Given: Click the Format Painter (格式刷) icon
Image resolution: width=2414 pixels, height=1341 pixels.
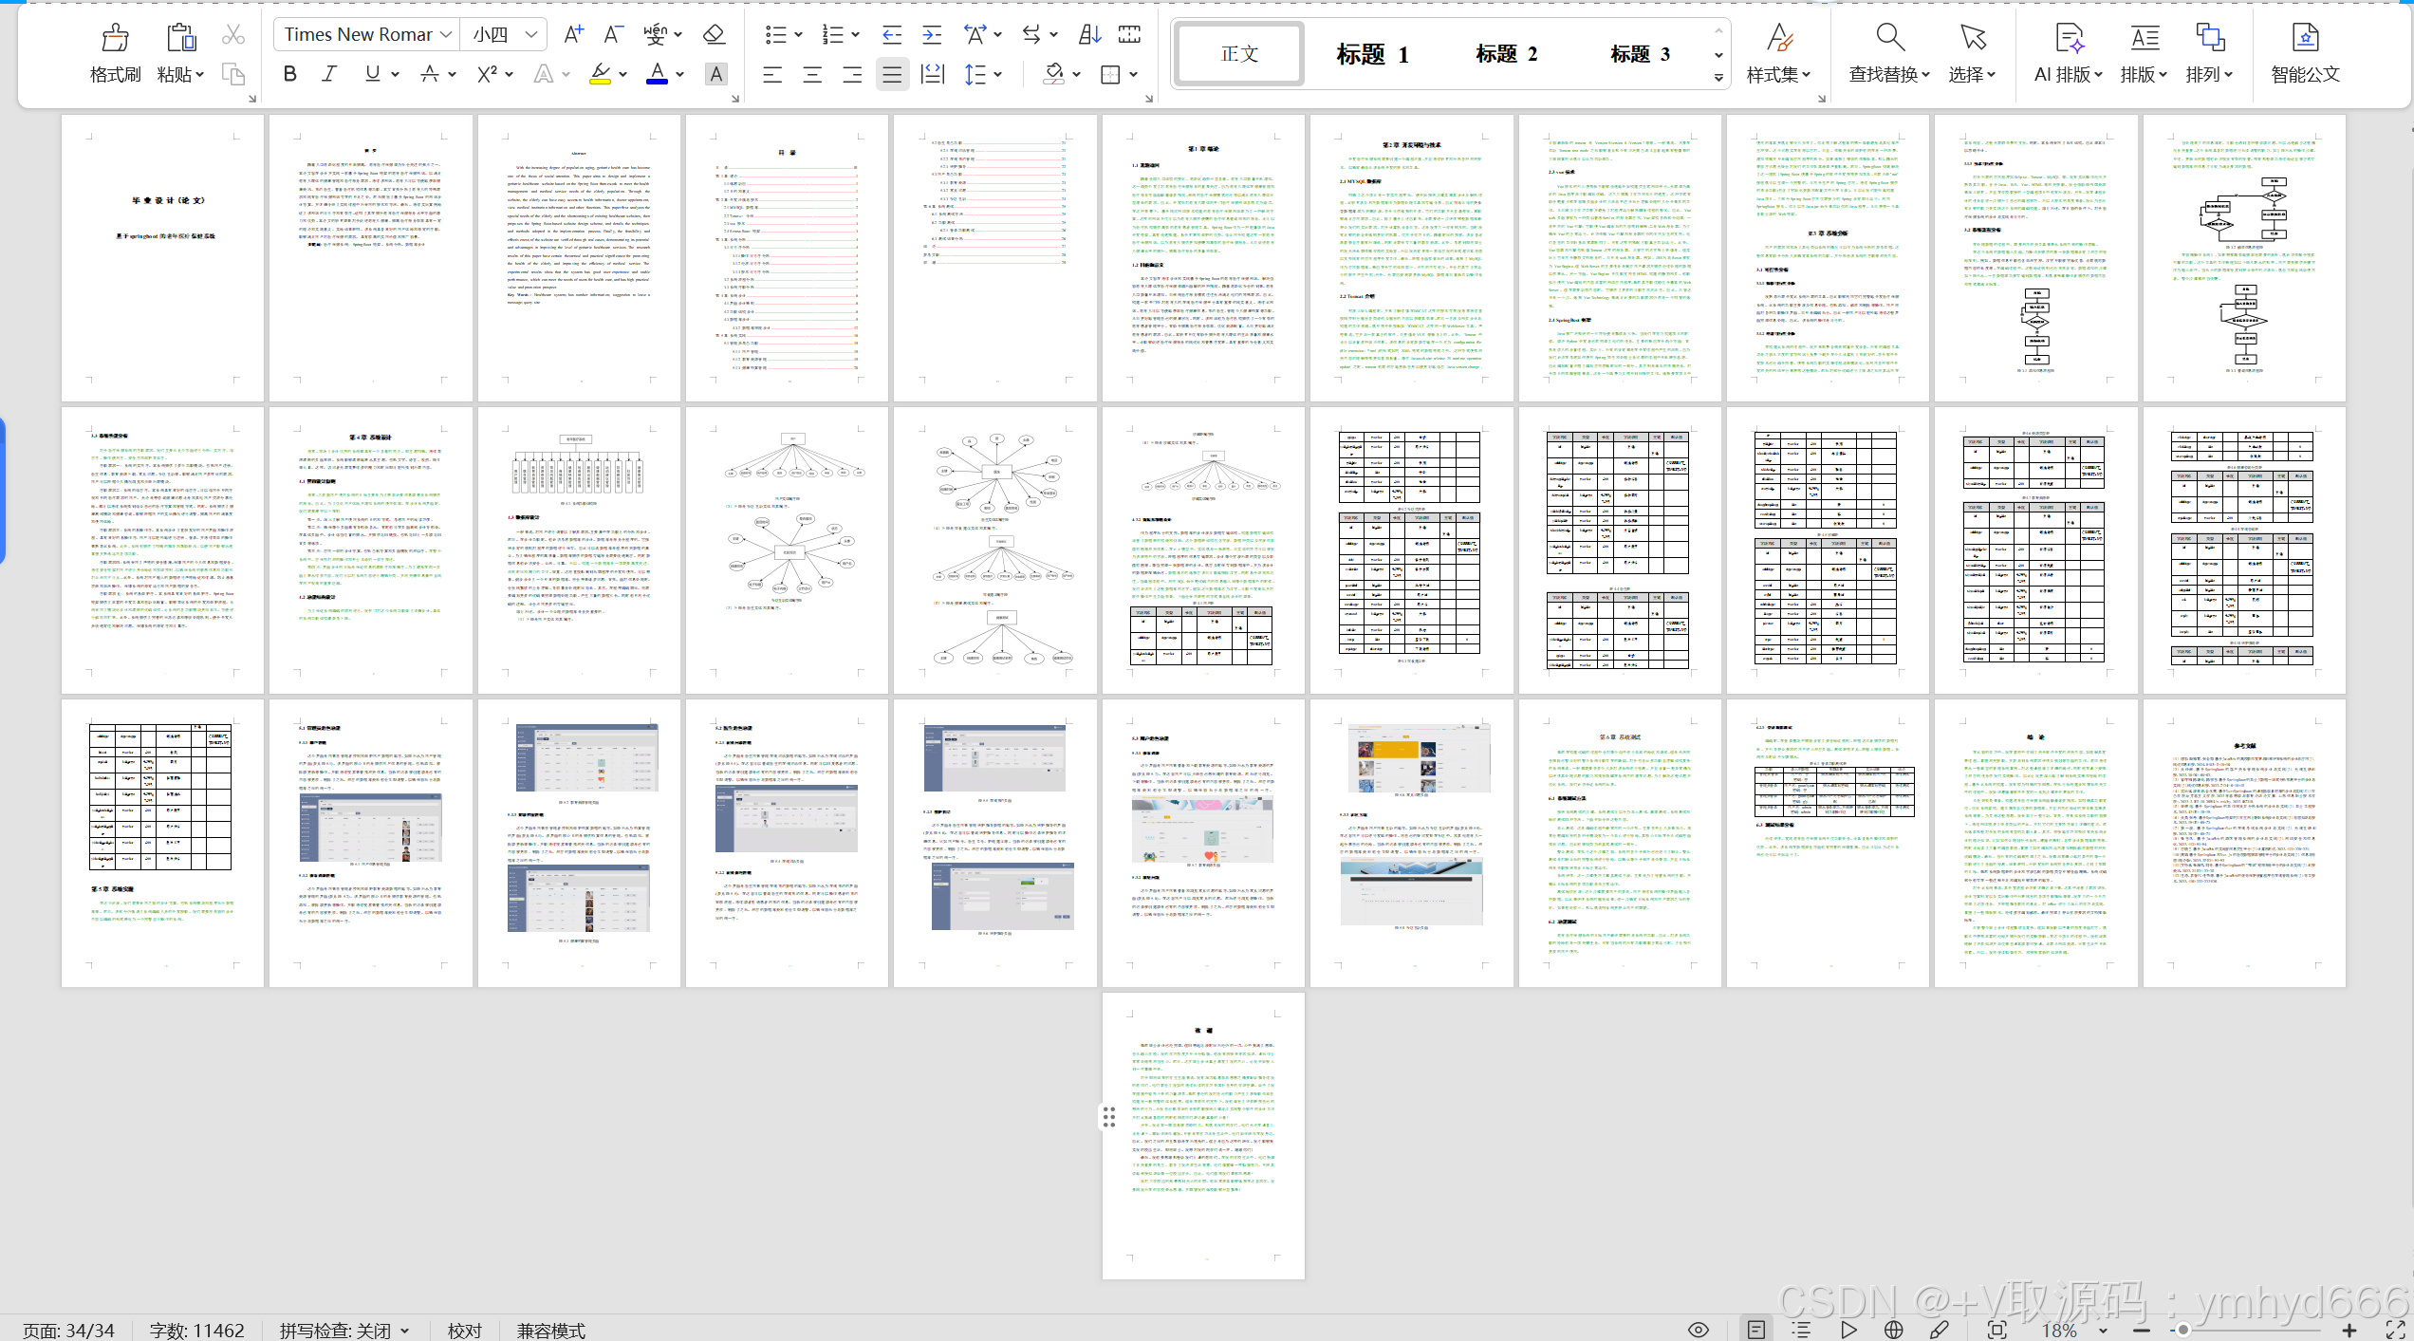Looking at the screenshot, I should pos(115,38).
